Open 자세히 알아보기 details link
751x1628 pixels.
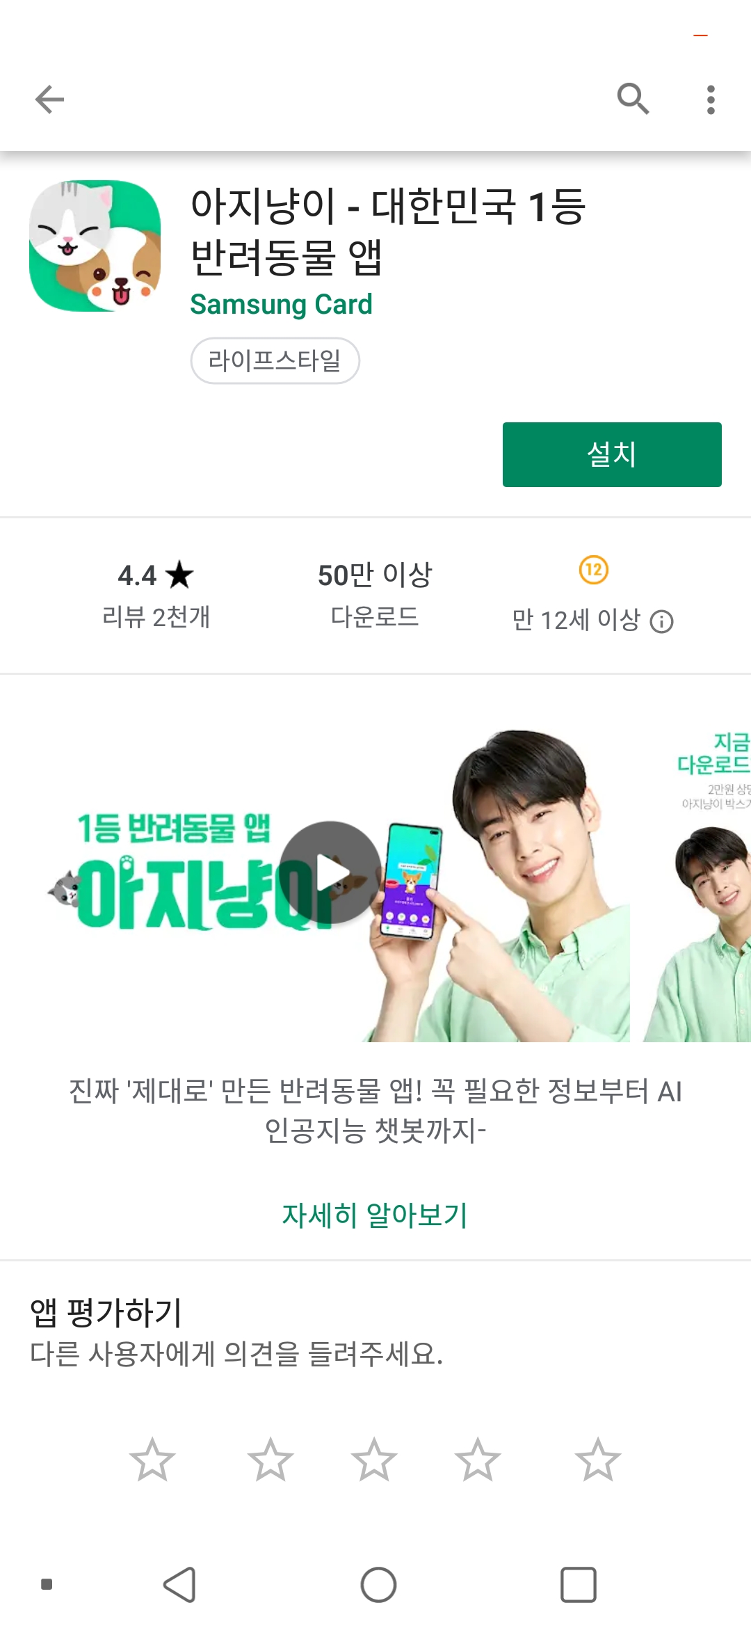[x=375, y=1215]
